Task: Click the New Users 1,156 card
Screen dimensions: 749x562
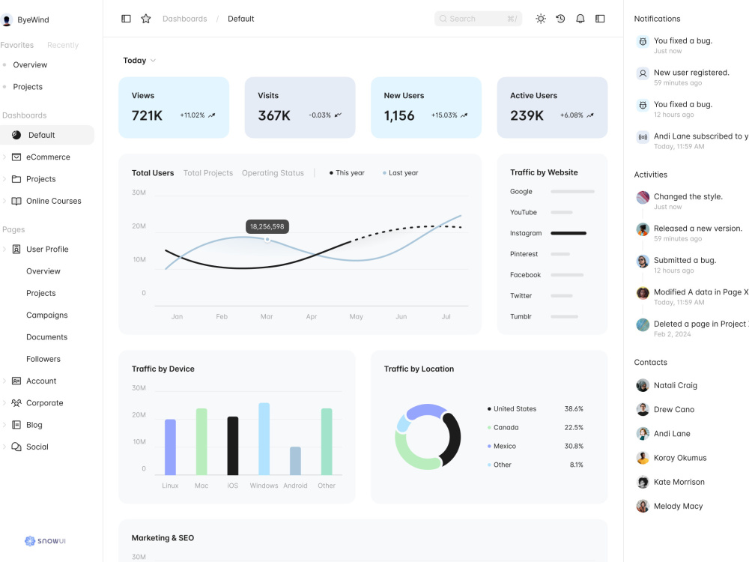Action: 426,107
